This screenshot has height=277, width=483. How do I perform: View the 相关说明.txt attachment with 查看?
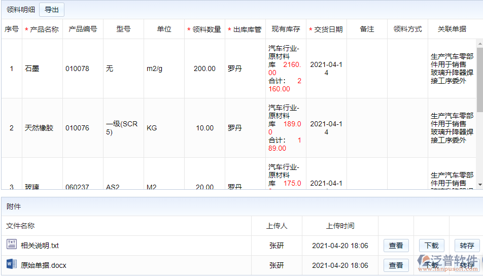(396, 246)
